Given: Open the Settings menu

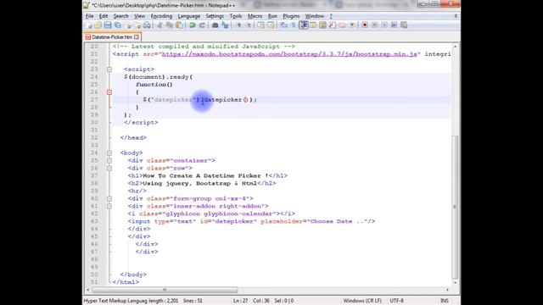Looking at the screenshot, I should point(215,16).
